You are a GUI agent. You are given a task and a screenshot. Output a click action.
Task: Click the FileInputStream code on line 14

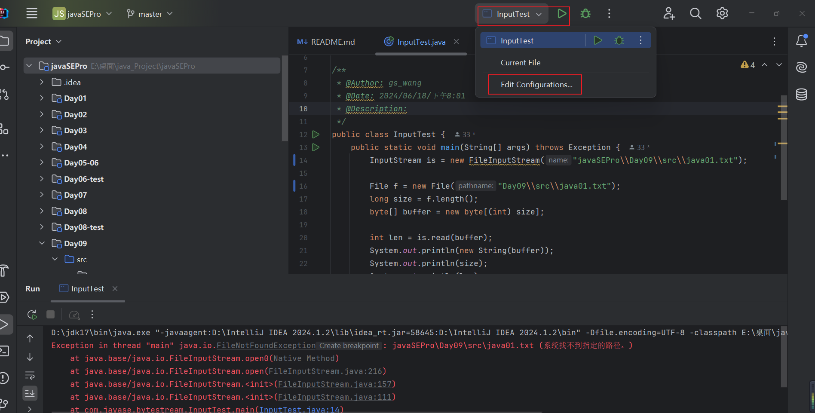pos(504,160)
